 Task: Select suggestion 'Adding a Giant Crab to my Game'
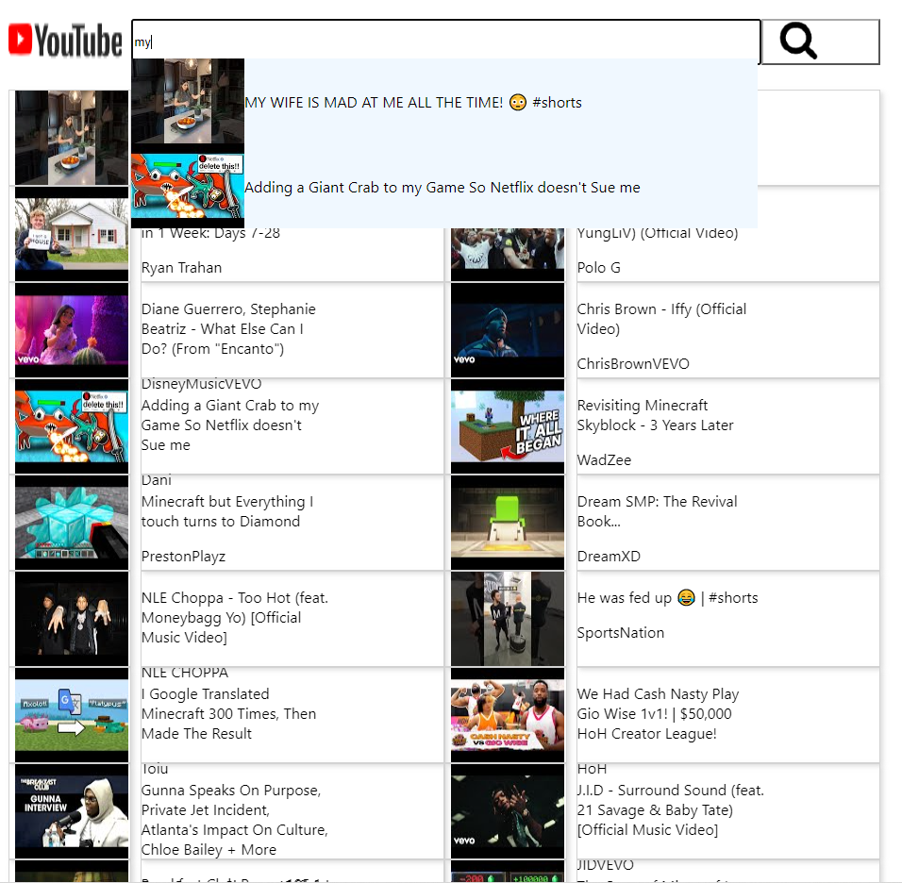(443, 188)
